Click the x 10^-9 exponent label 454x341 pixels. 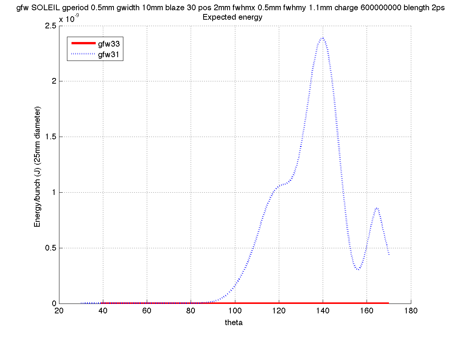pyautogui.click(x=68, y=18)
